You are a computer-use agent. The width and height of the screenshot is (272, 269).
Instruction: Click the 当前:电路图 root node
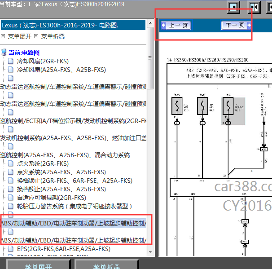24,53
